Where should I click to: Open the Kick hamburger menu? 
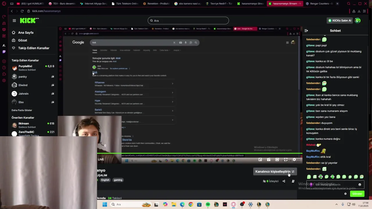[x=14, y=21]
